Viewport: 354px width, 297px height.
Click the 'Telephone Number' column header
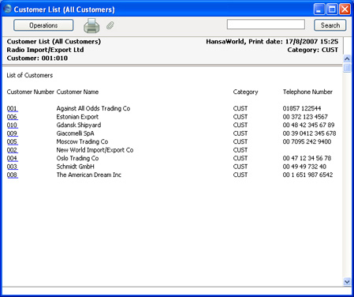(307, 92)
